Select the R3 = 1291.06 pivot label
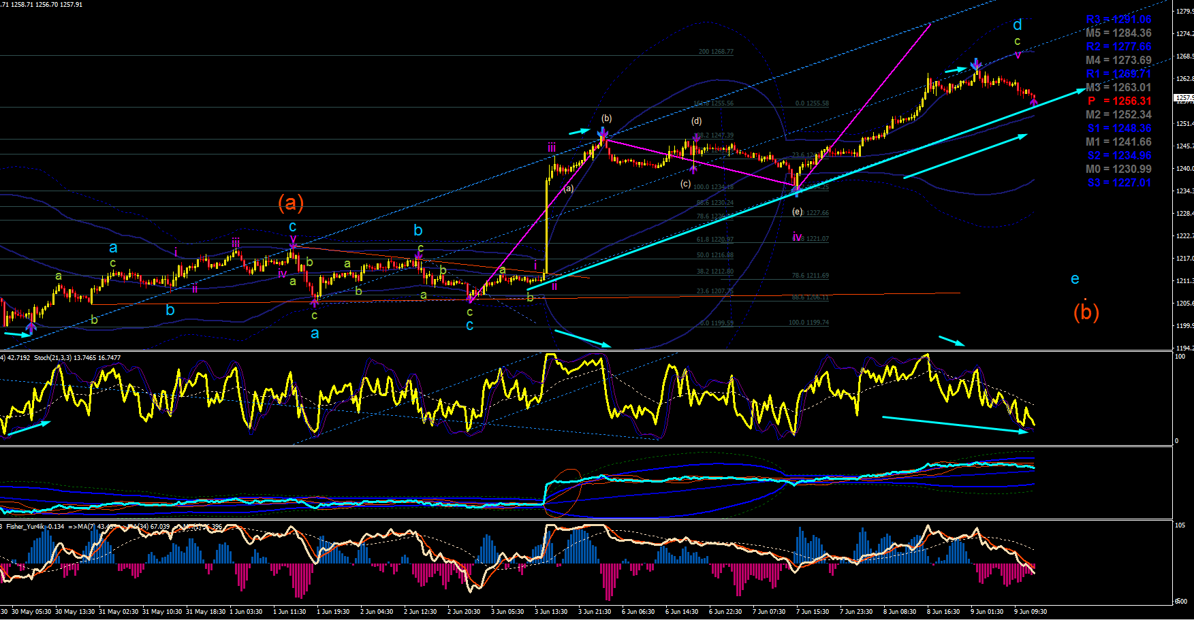Screen dimensions: 1194x620 pyautogui.click(x=1118, y=19)
